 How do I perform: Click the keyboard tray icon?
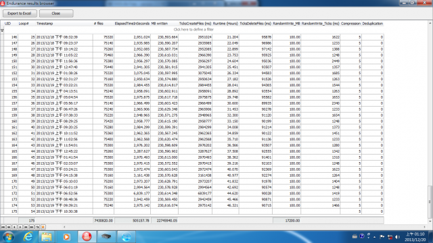[355, 236]
